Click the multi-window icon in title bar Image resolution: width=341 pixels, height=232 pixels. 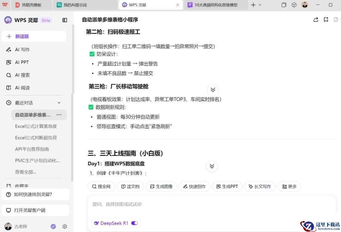pos(284,5)
